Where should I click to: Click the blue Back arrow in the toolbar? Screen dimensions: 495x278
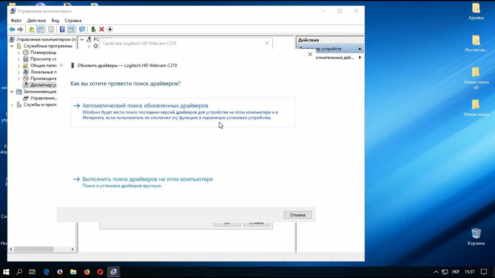coord(12,29)
